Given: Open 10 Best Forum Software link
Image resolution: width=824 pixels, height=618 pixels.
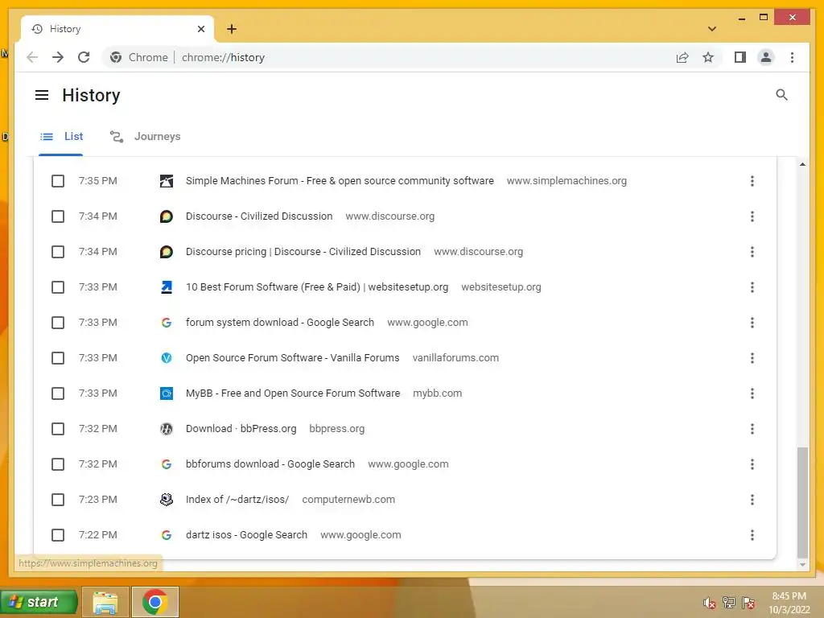Looking at the screenshot, I should point(317,287).
